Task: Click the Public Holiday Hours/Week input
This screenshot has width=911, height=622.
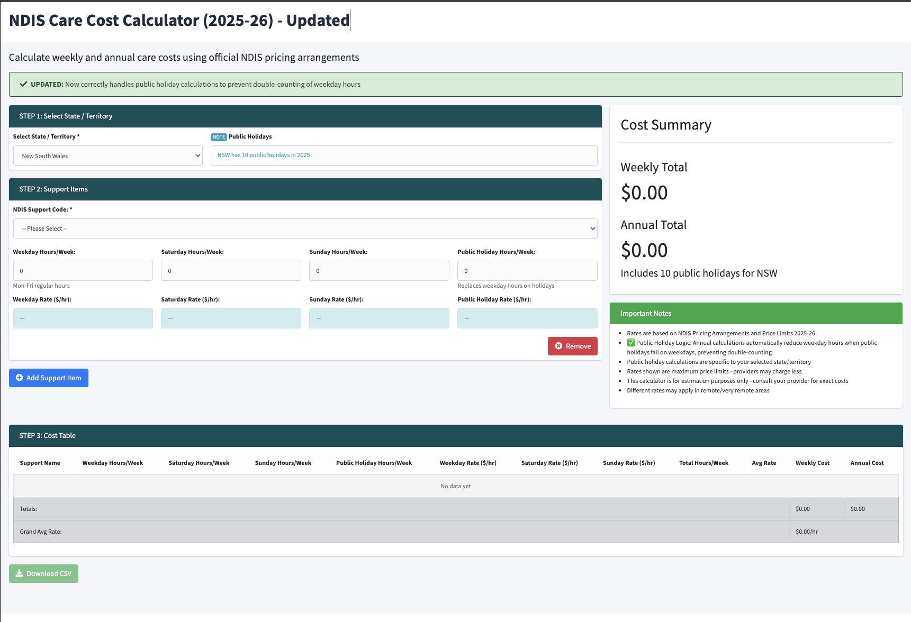Action: [x=527, y=271]
